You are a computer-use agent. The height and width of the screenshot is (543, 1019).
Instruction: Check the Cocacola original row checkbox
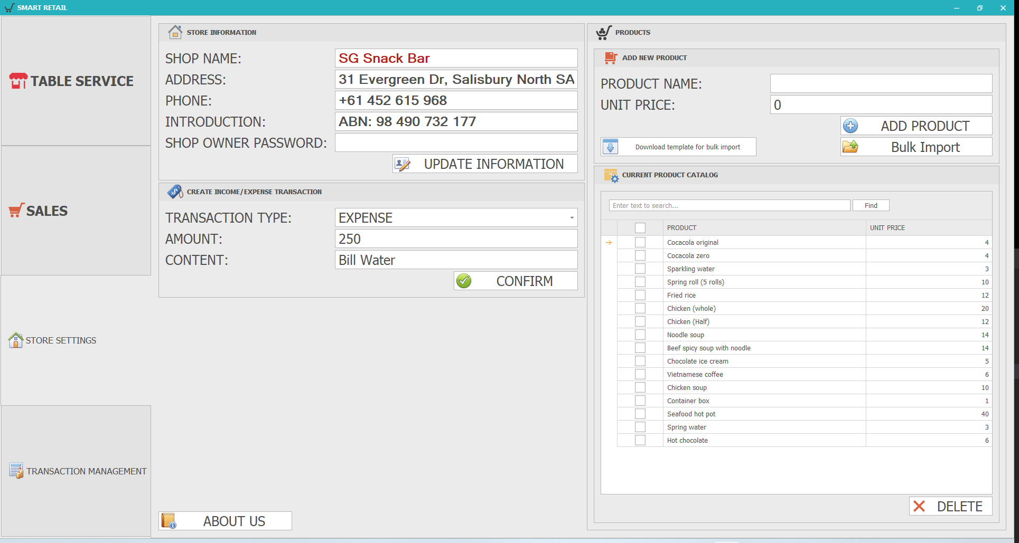coord(640,242)
